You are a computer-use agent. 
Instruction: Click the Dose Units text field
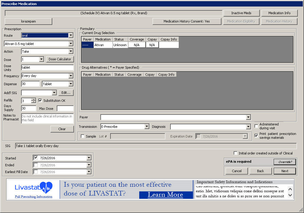point(47,67)
